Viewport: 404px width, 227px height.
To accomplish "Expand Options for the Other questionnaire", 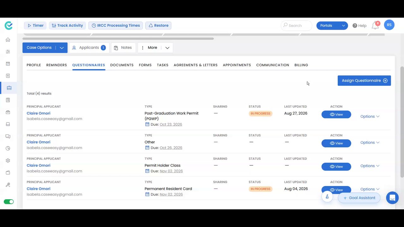I will (370, 143).
